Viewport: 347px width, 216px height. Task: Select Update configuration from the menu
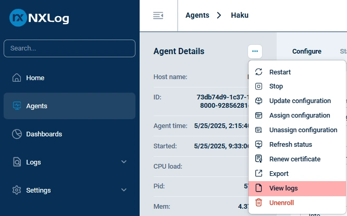coord(300,101)
